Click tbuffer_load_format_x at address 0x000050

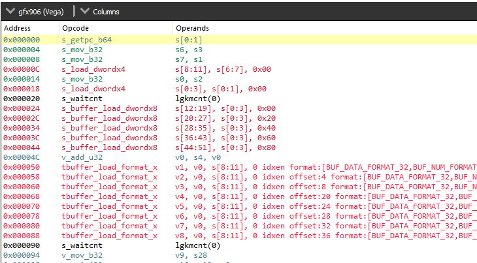(109, 168)
